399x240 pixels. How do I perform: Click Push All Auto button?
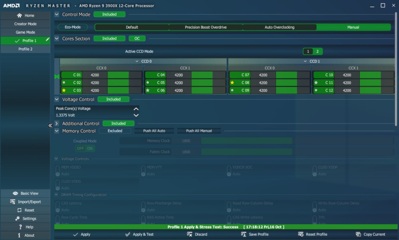154,131
